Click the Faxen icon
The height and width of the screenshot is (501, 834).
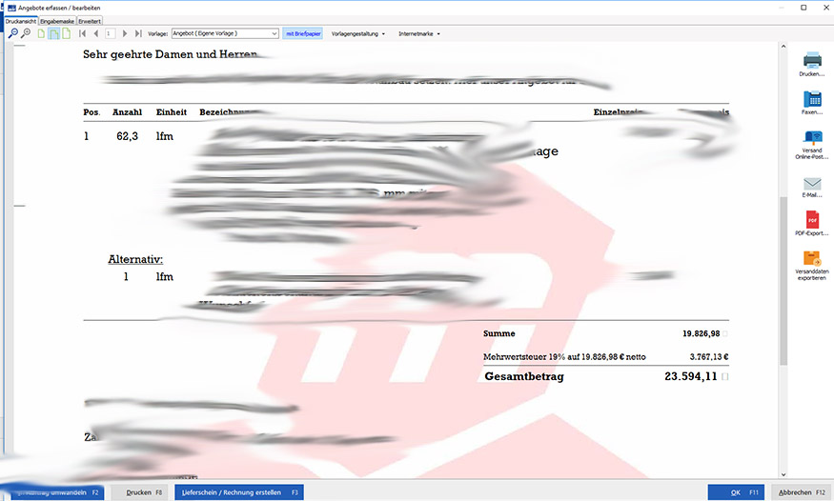tap(812, 103)
